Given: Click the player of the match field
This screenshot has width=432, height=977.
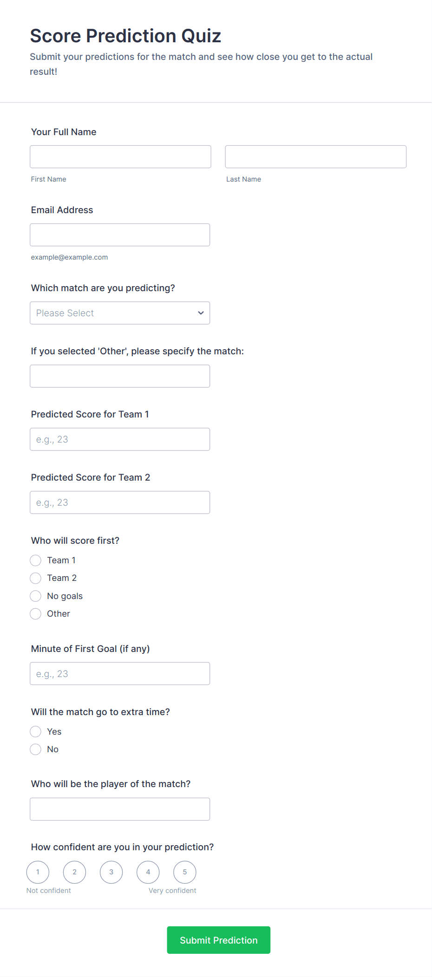Looking at the screenshot, I should (120, 809).
